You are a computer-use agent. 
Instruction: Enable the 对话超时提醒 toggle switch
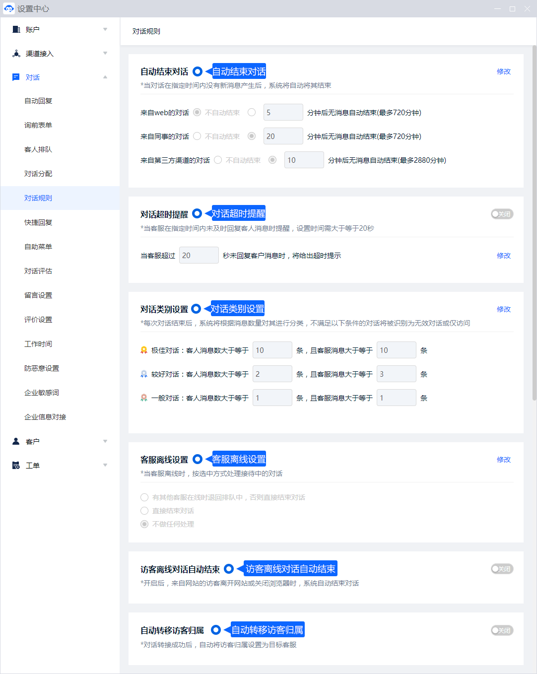[502, 214]
